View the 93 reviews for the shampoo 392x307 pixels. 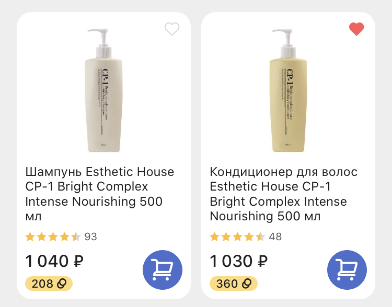(x=90, y=237)
